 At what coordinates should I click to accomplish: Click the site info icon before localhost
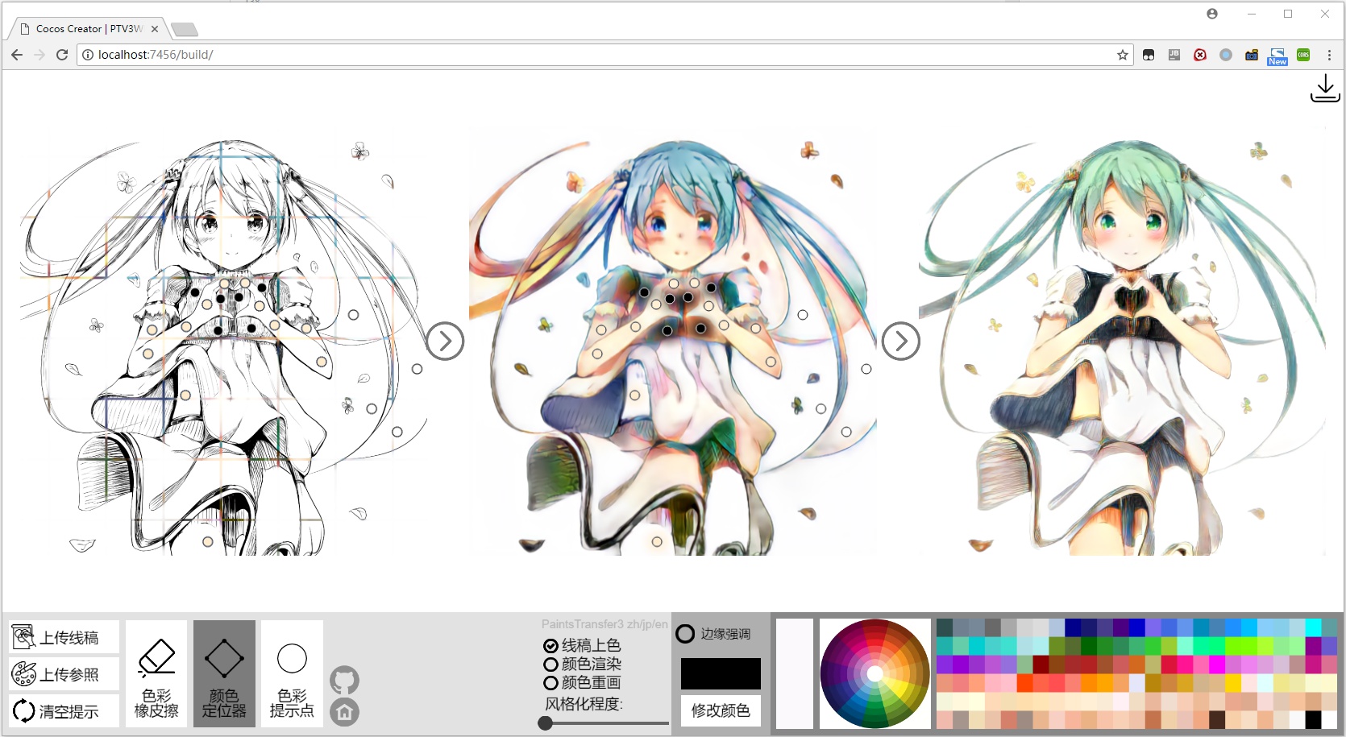point(88,55)
